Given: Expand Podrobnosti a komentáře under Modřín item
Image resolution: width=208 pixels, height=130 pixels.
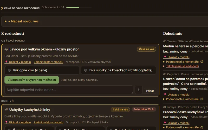Looking at the screenshot, I should click(x=183, y=62).
